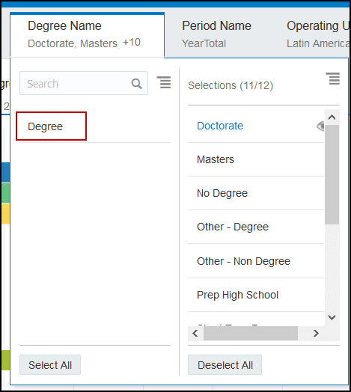Click the scroll down arrow of the selections list
The width and height of the screenshot is (351, 392).
pos(332,317)
